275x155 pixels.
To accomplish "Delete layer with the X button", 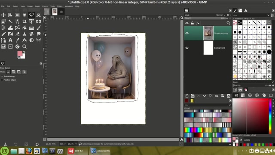I will [229, 96].
